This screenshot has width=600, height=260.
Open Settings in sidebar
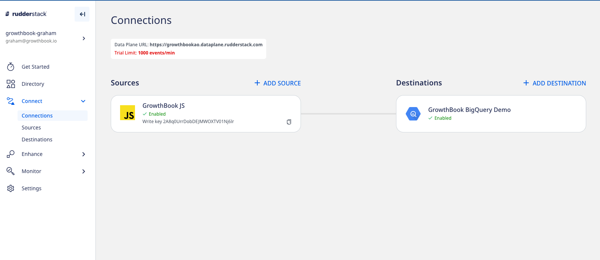(32, 188)
